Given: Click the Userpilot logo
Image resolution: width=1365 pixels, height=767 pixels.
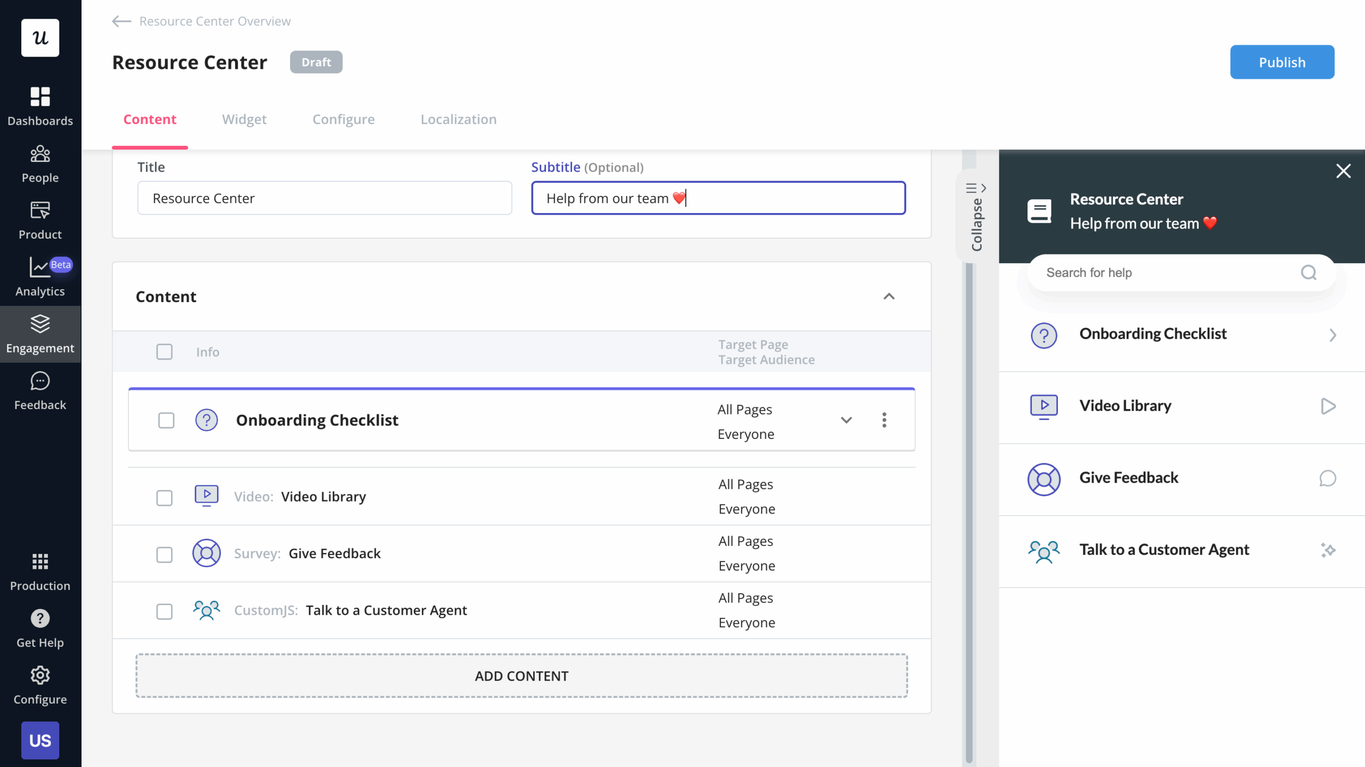Looking at the screenshot, I should [39, 37].
